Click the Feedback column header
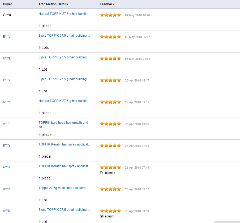Viewport: 240px width, 223px height. pos(107,4)
